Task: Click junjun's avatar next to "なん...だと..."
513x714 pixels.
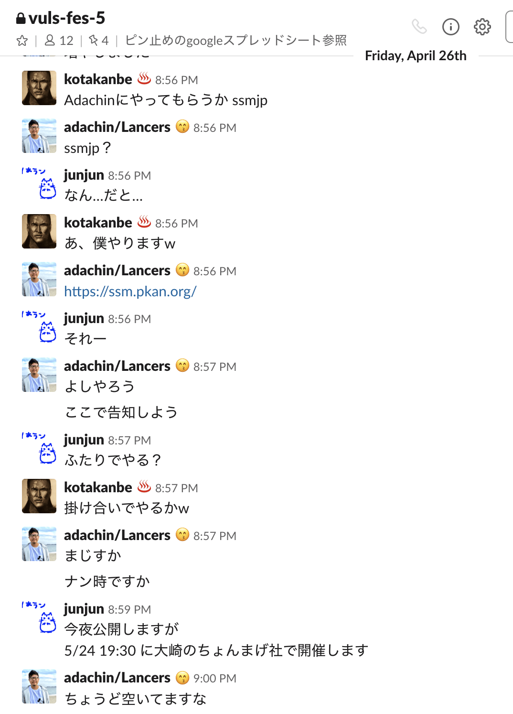Action: [x=39, y=184]
